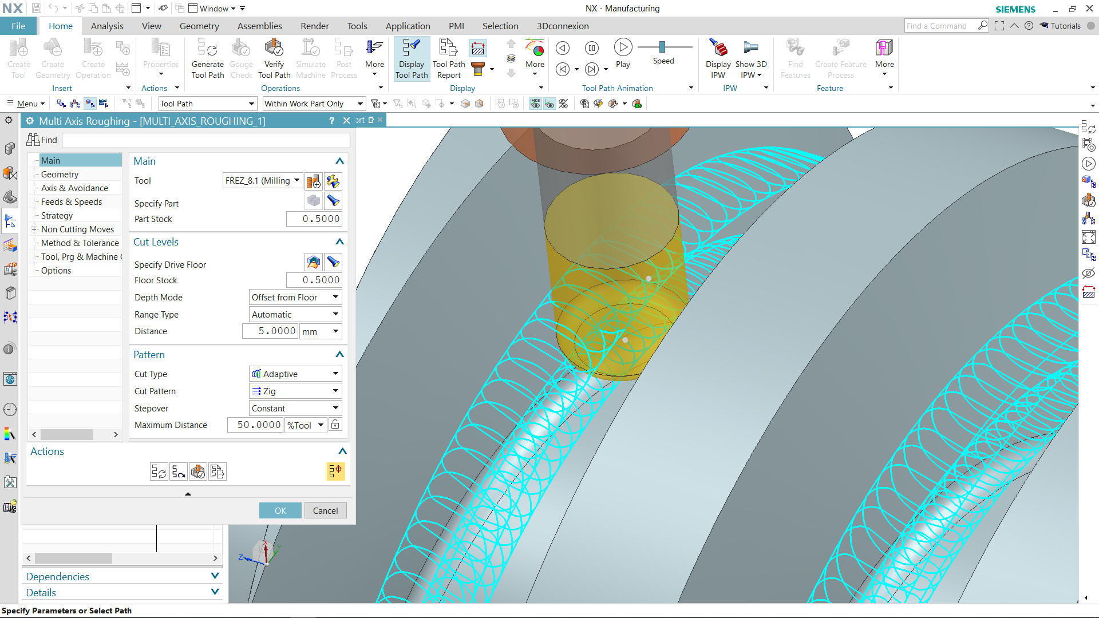Open the Tutorials link
This screenshot has height=618, width=1099.
1060,26
